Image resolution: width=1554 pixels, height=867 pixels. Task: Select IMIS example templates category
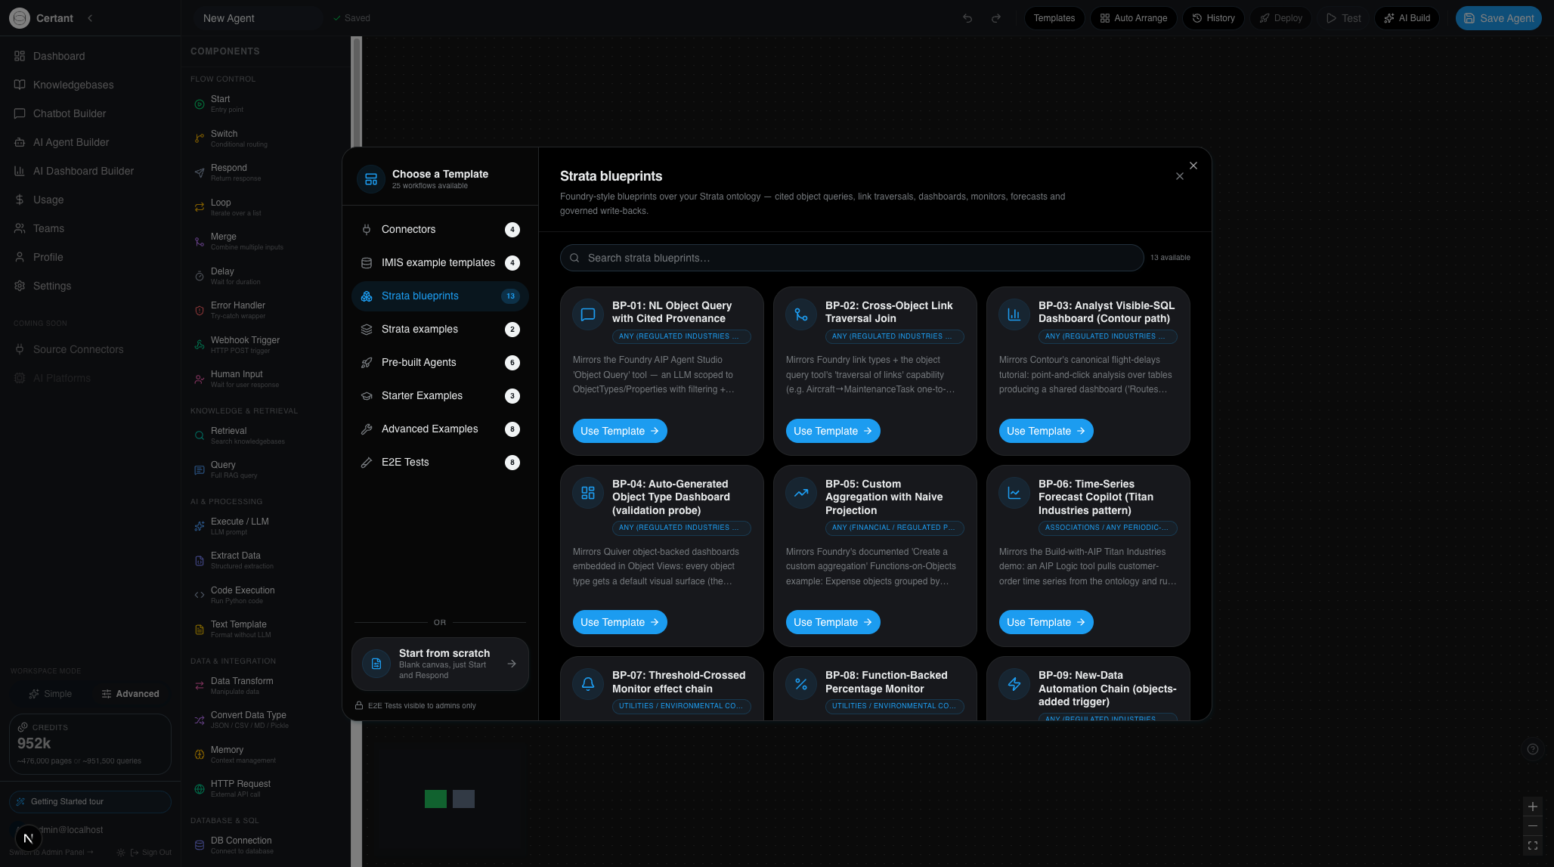point(440,262)
